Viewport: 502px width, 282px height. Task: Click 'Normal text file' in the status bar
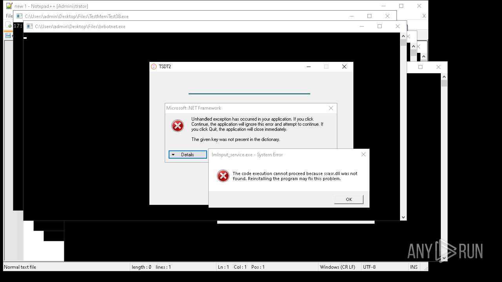pyautogui.click(x=20, y=267)
